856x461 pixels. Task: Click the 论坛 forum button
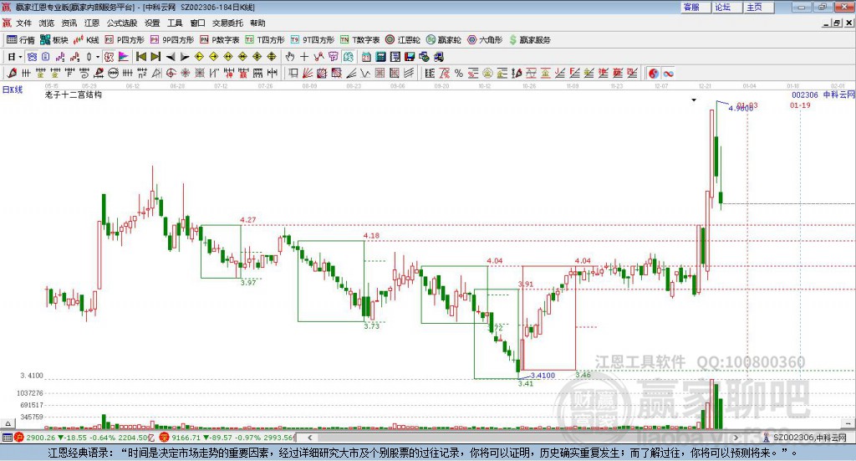(727, 7)
